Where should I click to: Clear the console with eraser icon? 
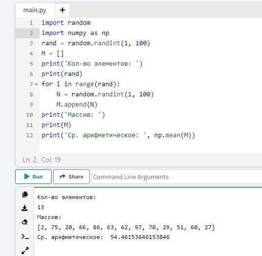(x=25, y=222)
